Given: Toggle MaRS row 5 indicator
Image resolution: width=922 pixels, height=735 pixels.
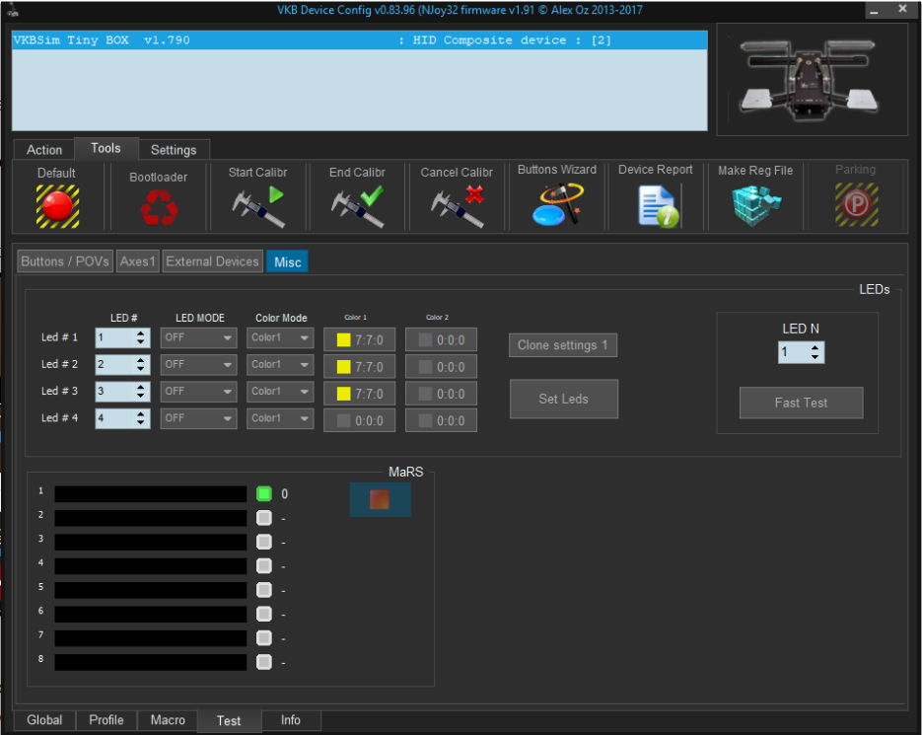Looking at the screenshot, I should tap(264, 590).
